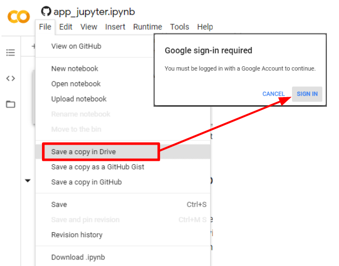The width and height of the screenshot is (339, 266).
Task: Click Save a copy in Drive
Action: coord(123,152)
